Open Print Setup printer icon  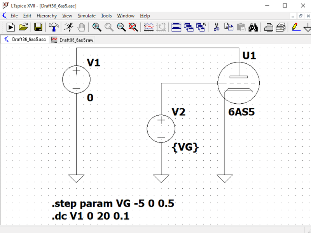click(x=268, y=27)
